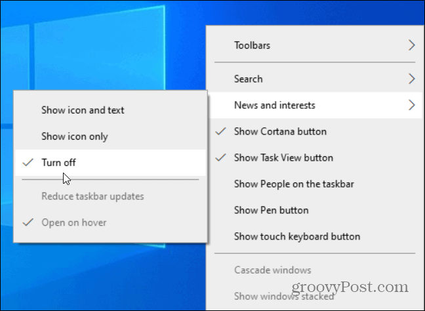
Task: Choose Show windows stacked entry
Action: tap(314, 297)
